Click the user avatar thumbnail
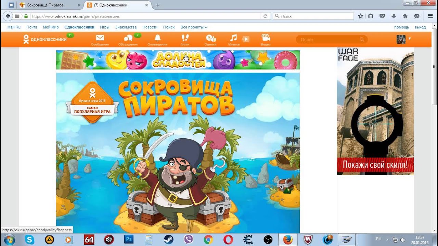 pos(401,39)
